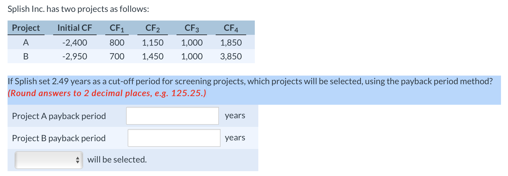Select the CF1 column header
Image resolution: width=508 pixels, height=176 pixels.
point(117,28)
